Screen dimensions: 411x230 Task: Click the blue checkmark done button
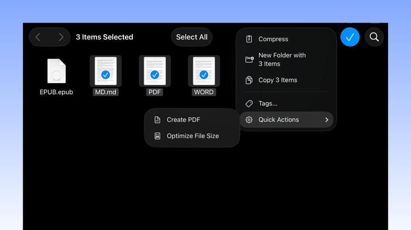[x=350, y=37]
